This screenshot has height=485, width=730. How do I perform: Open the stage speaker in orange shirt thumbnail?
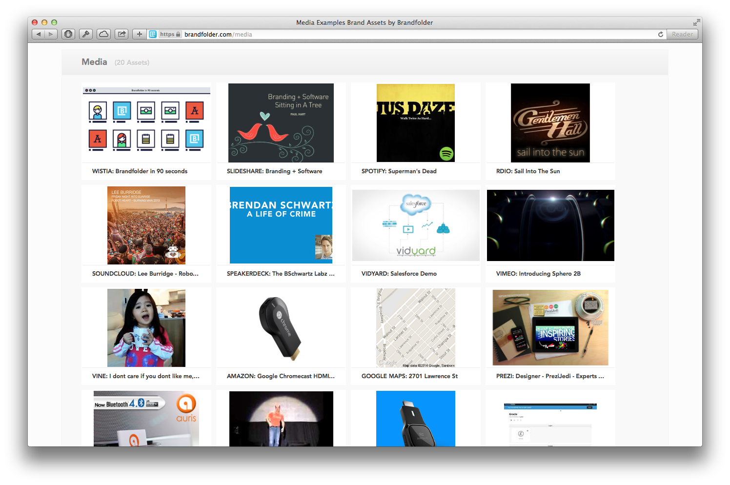click(281, 419)
